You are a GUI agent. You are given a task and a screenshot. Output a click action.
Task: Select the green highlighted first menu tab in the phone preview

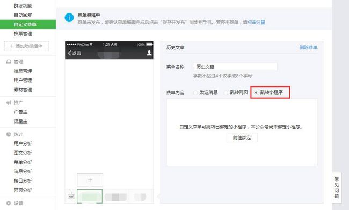(x=90, y=196)
